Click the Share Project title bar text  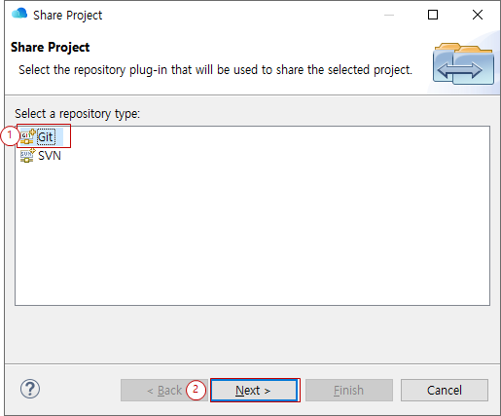point(68,16)
